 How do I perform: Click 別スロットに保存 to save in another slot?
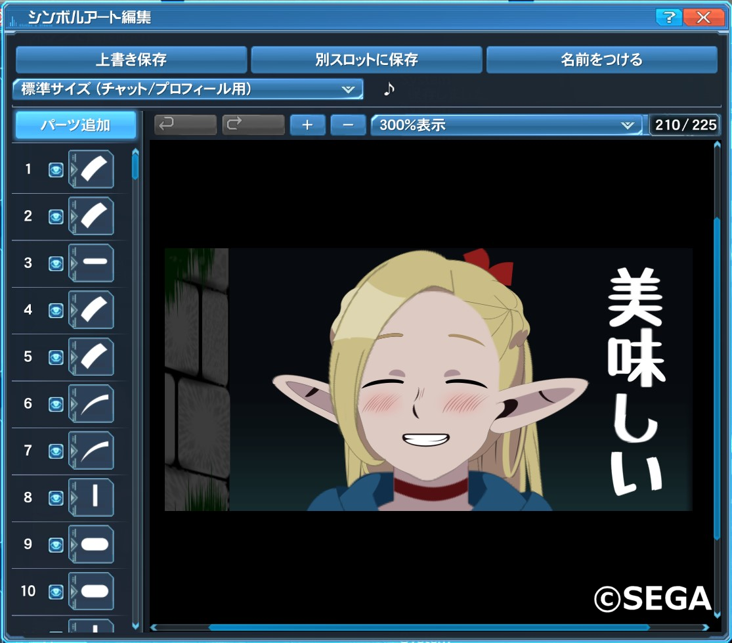click(366, 59)
